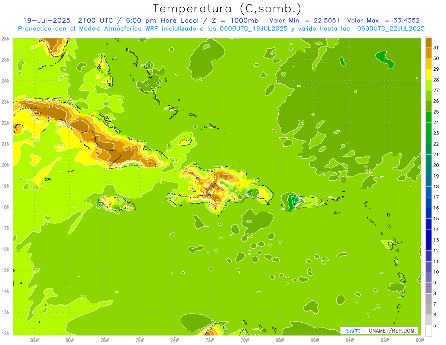Click the 24N latitude axis label
This screenshot has width=446, height=345.
pyautogui.click(x=6, y=81)
